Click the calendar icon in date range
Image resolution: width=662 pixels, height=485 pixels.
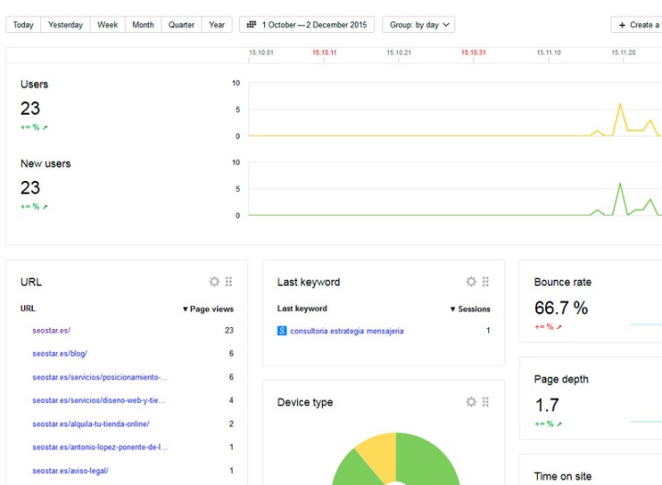tap(251, 25)
